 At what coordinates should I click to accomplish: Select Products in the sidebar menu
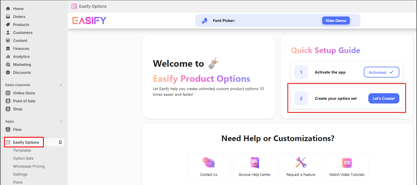coord(20,25)
